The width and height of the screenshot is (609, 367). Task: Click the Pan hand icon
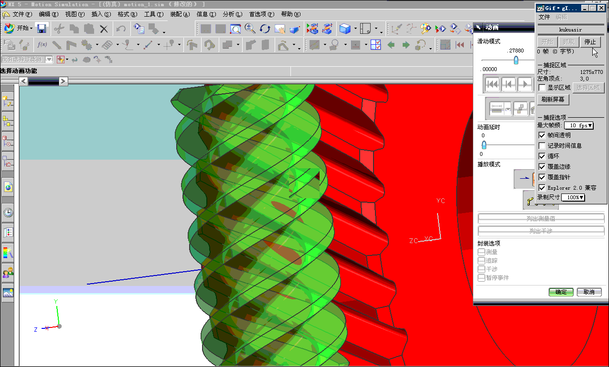pyautogui.click(x=279, y=29)
